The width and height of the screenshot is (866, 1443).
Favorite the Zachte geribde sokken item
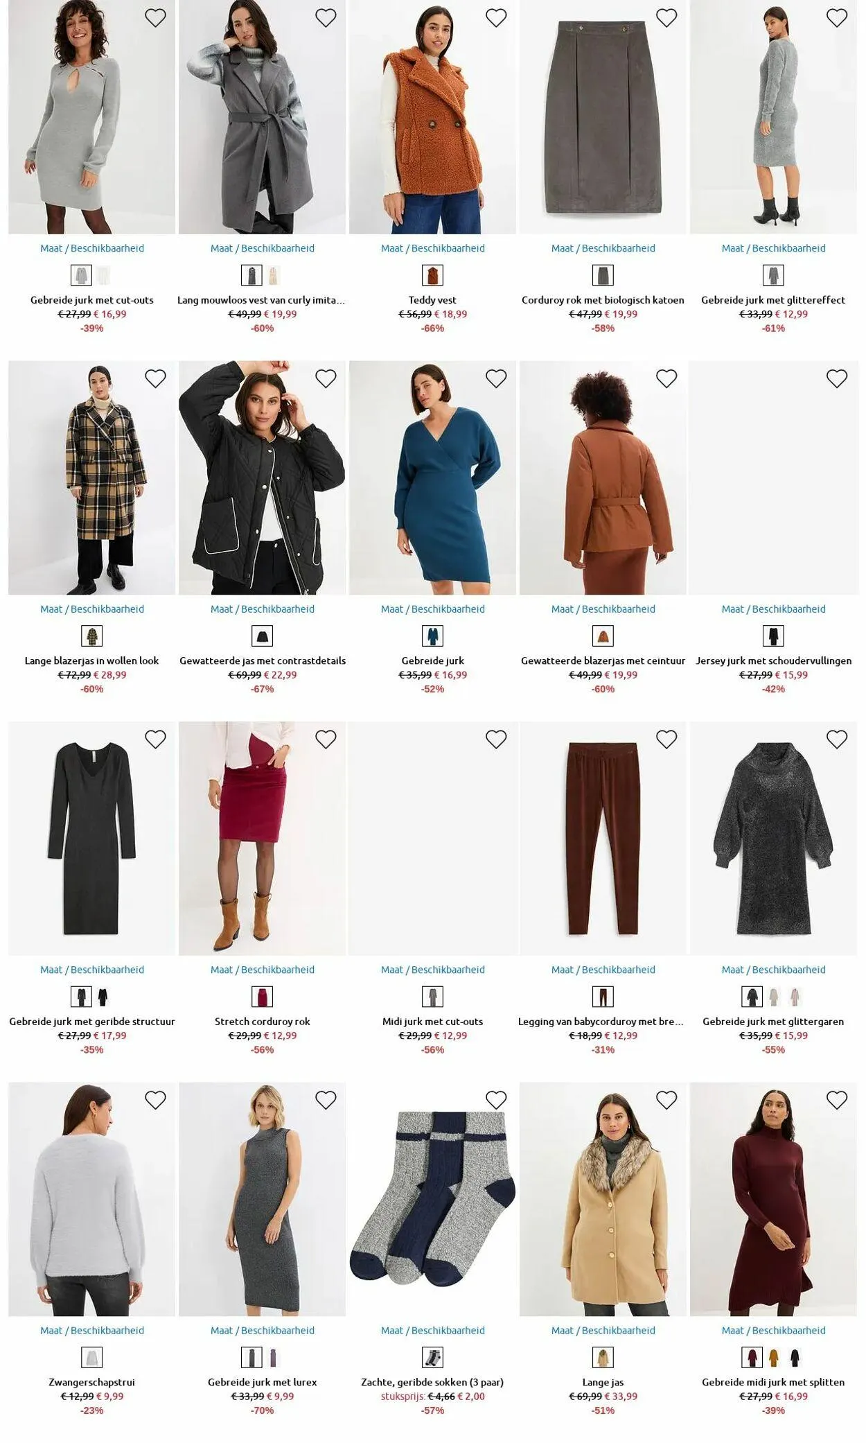(496, 1100)
